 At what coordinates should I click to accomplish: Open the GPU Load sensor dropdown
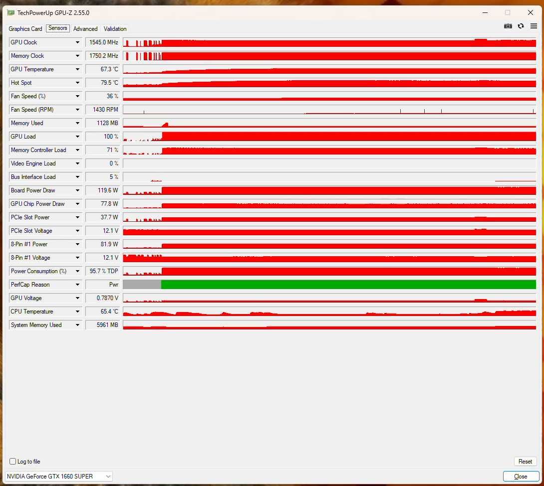click(x=77, y=137)
